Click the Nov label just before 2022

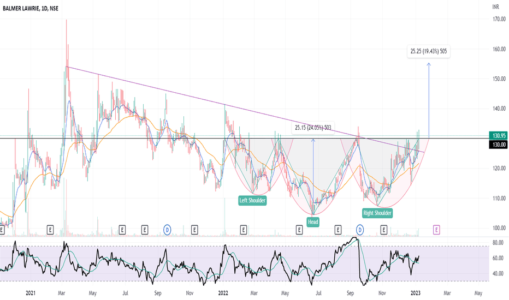(x=190, y=293)
